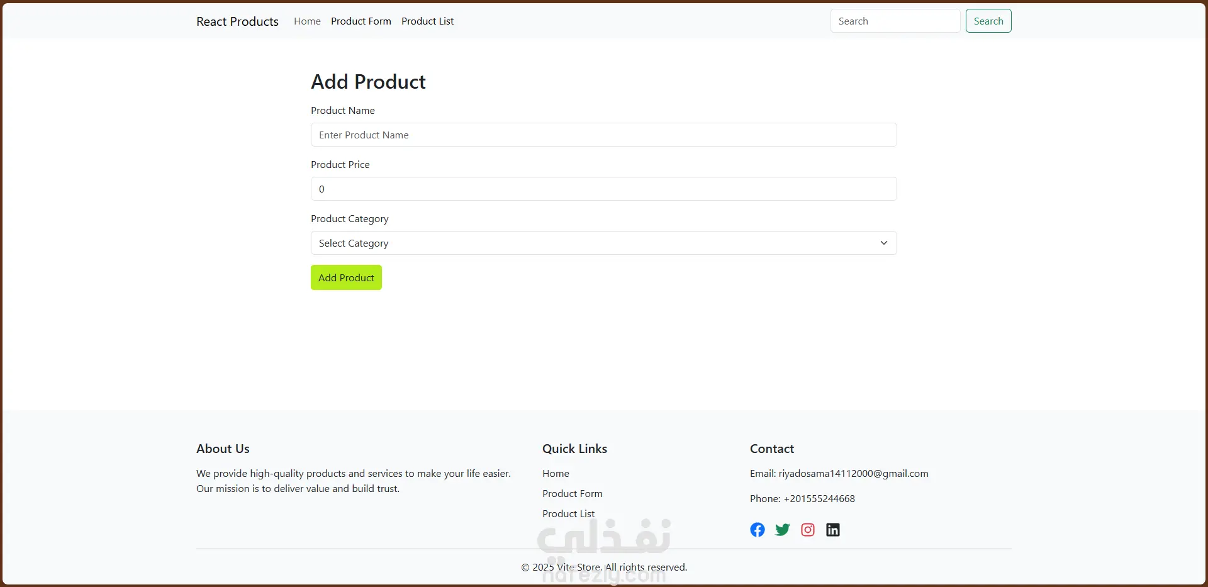Viewport: 1208px width, 587px height.
Task: Click the Select Category chevron arrow
Action: [884, 243]
